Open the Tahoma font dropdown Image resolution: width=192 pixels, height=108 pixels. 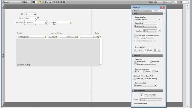pos(12,2)
